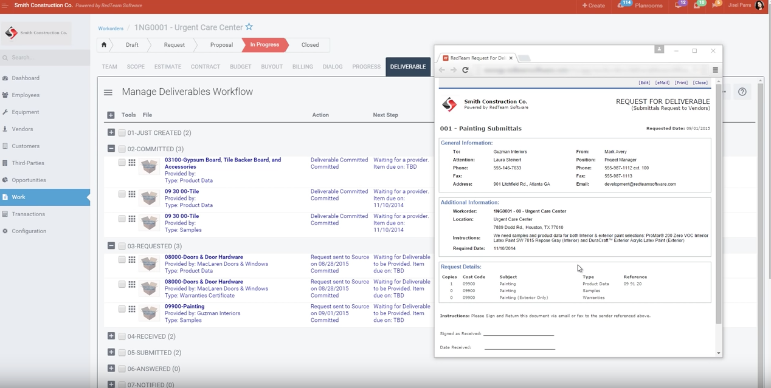The image size is (771, 388).
Task: Open the Manage Deliverables hamburger menu
Action: coord(108,92)
